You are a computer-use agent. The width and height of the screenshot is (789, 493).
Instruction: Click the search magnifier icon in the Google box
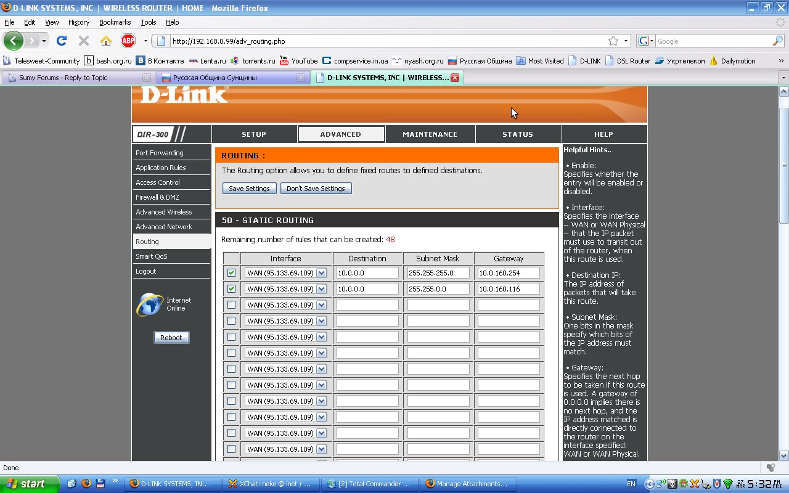click(778, 41)
